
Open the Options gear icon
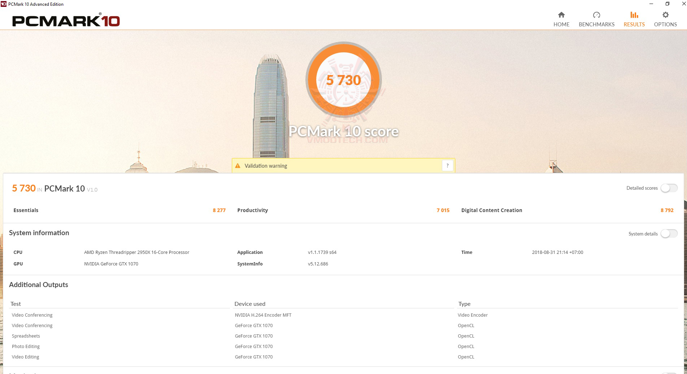tap(665, 15)
